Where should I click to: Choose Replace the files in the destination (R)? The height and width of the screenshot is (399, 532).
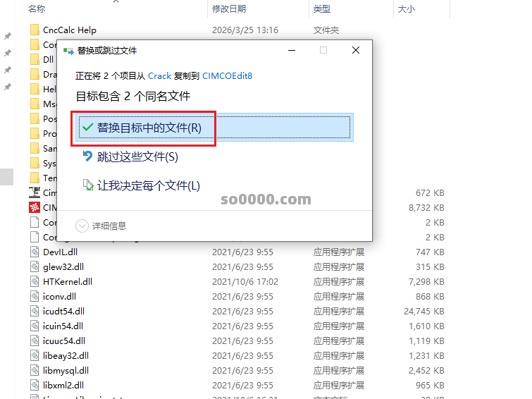pyautogui.click(x=214, y=128)
